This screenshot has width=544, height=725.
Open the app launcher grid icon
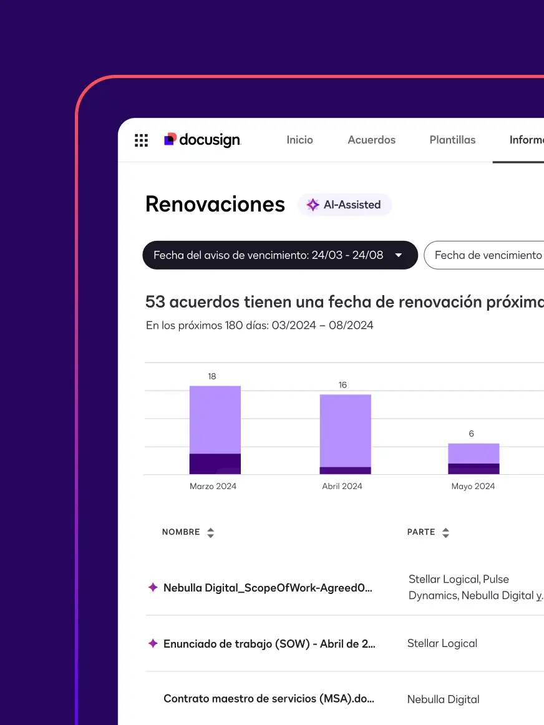click(x=141, y=140)
